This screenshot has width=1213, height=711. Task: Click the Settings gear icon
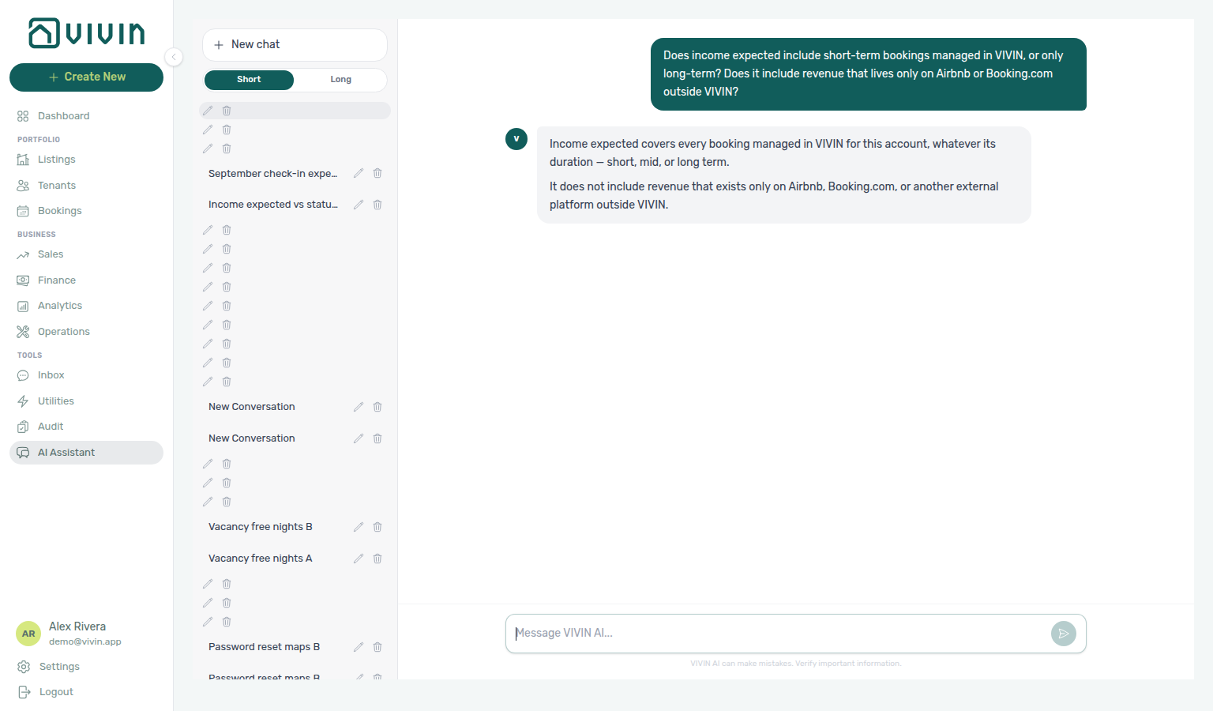click(24, 667)
